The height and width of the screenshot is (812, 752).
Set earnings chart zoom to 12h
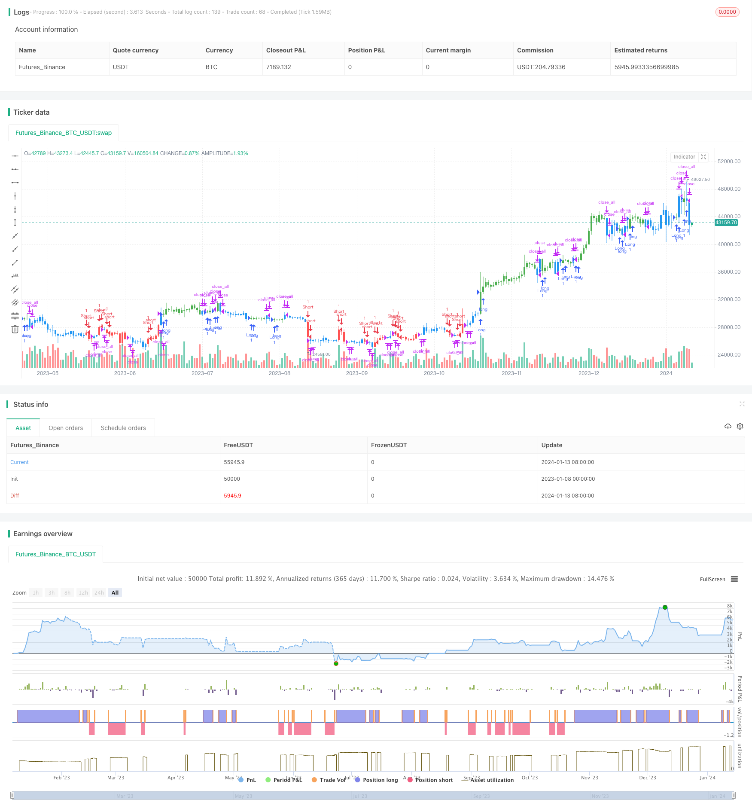[x=83, y=592]
